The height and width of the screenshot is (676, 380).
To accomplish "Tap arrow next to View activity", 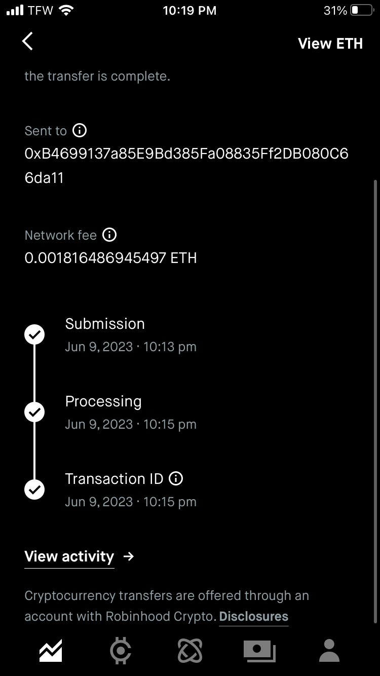I will (x=129, y=556).
